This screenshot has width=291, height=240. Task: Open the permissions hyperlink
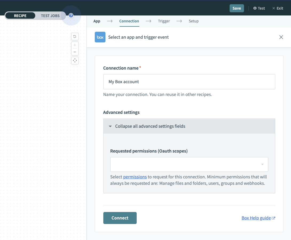(x=135, y=177)
